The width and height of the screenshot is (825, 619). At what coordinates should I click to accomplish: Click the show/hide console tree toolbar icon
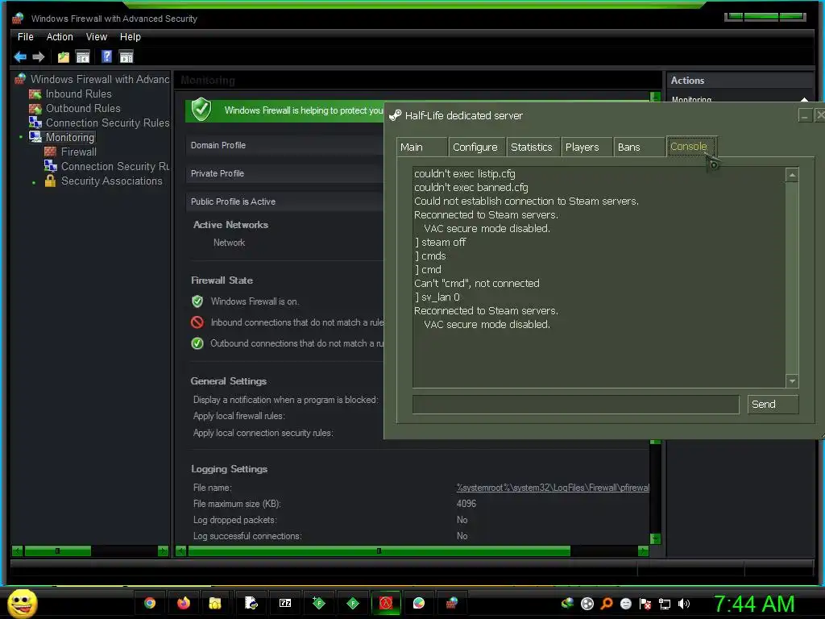[83, 57]
